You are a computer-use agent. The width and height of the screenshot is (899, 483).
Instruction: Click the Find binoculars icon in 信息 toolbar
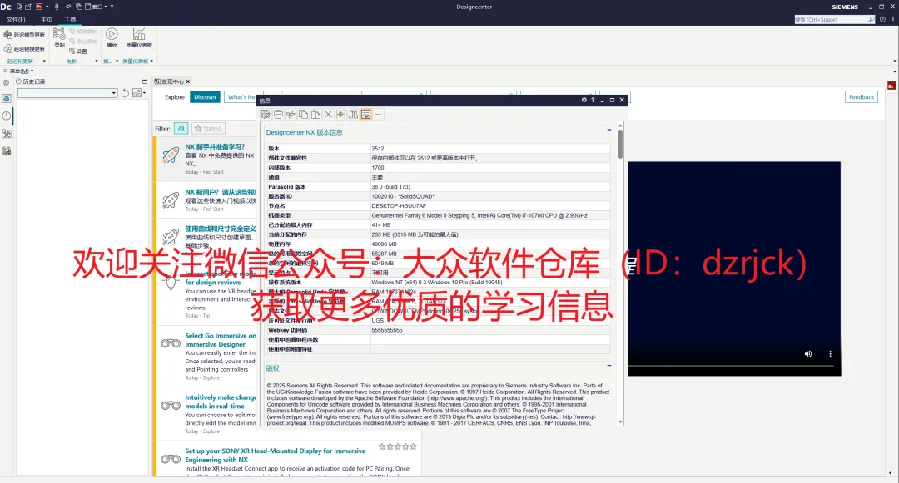click(x=353, y=115)
